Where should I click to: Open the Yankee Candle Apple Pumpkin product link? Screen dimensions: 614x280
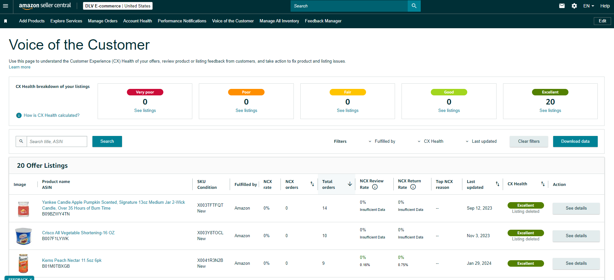click(114, 205)
